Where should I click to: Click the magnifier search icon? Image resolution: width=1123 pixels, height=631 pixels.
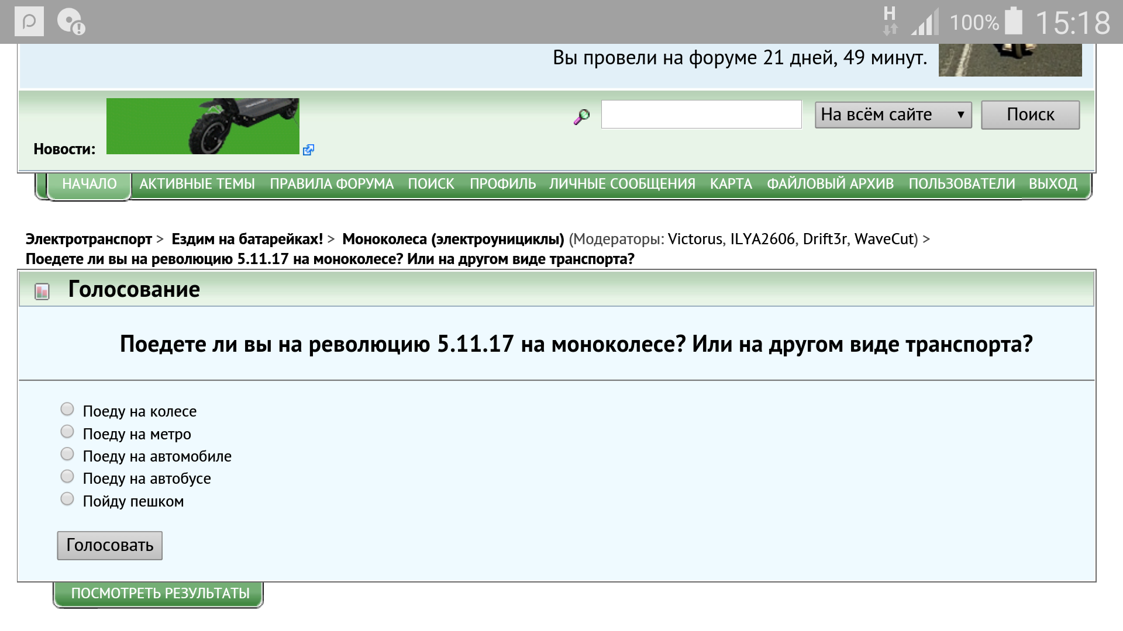(x=581, y=117)
